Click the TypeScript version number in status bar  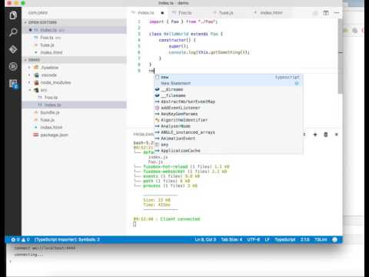click(x=304, y=239)
